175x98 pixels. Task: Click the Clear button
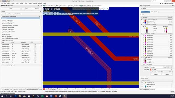click(26, 9)
